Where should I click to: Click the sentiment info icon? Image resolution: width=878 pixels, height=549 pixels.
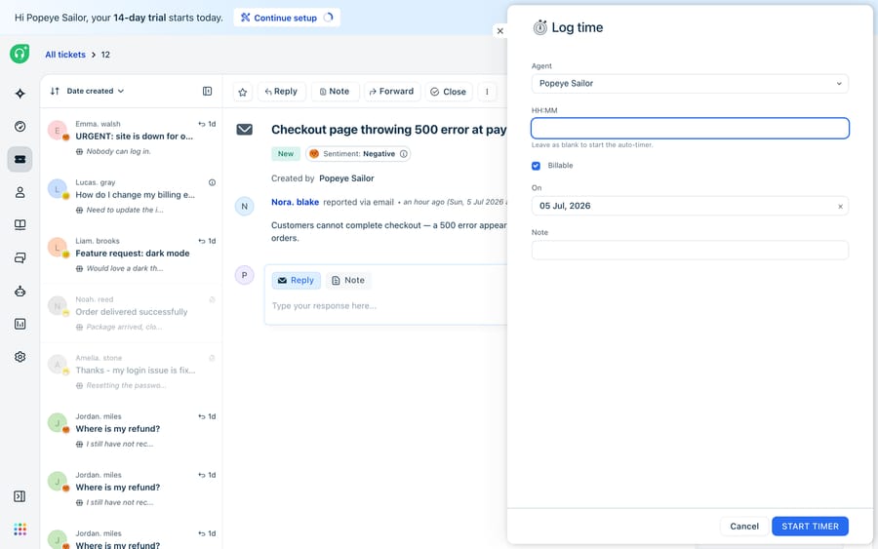pos(404,154)
